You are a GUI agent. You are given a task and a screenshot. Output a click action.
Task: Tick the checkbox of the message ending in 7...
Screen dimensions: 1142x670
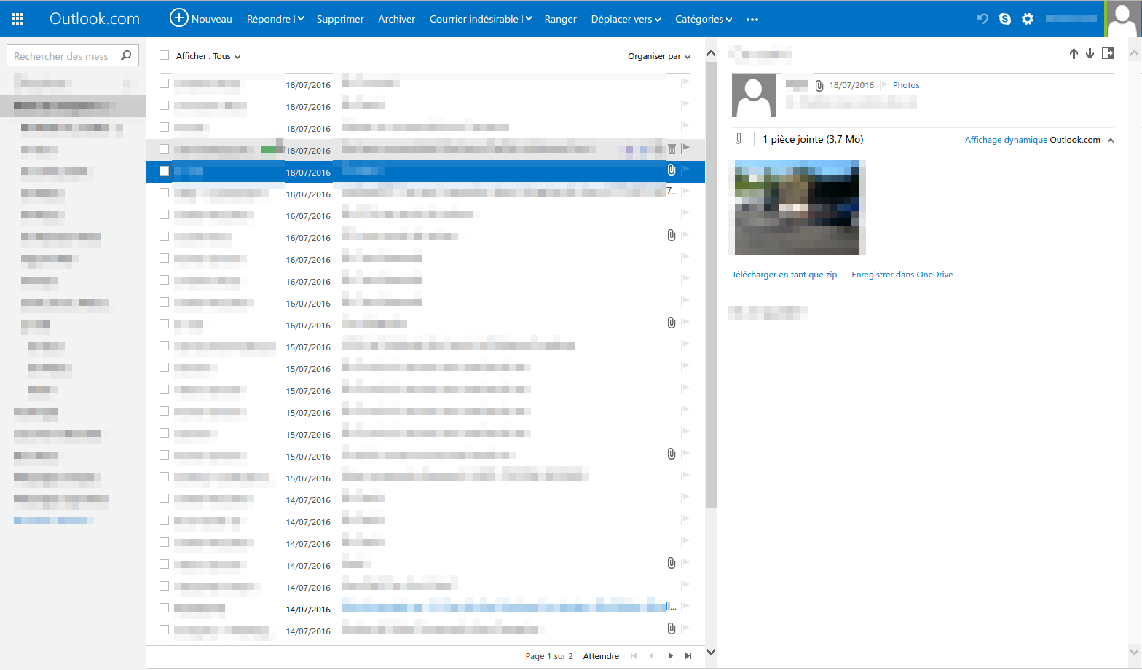click(164, 193)
